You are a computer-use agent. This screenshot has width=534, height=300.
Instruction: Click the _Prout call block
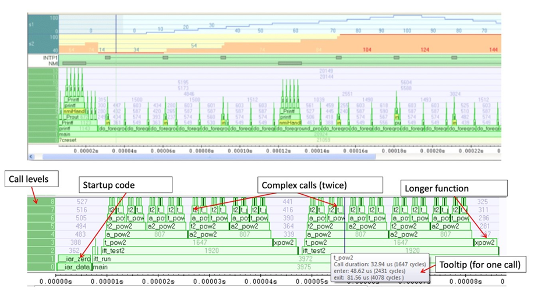(x=73, y=117)
